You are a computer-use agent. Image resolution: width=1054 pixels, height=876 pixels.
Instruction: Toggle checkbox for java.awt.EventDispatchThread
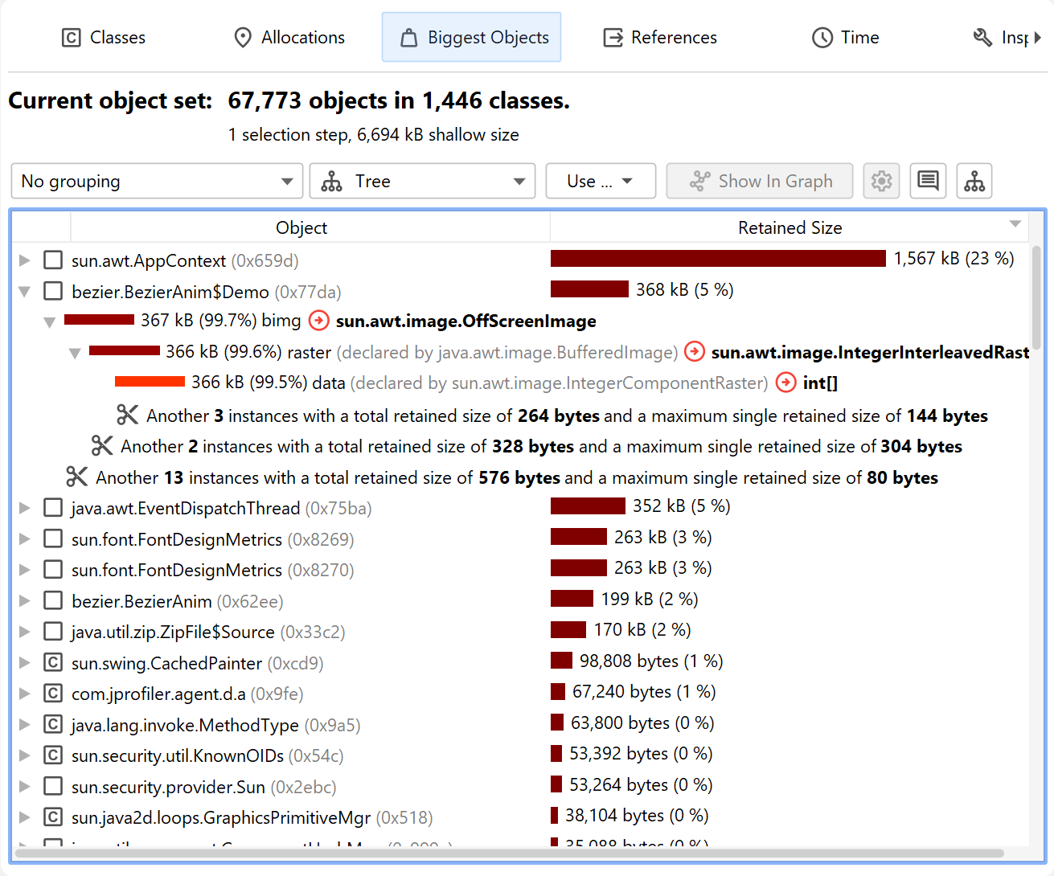tap(53, 508)
